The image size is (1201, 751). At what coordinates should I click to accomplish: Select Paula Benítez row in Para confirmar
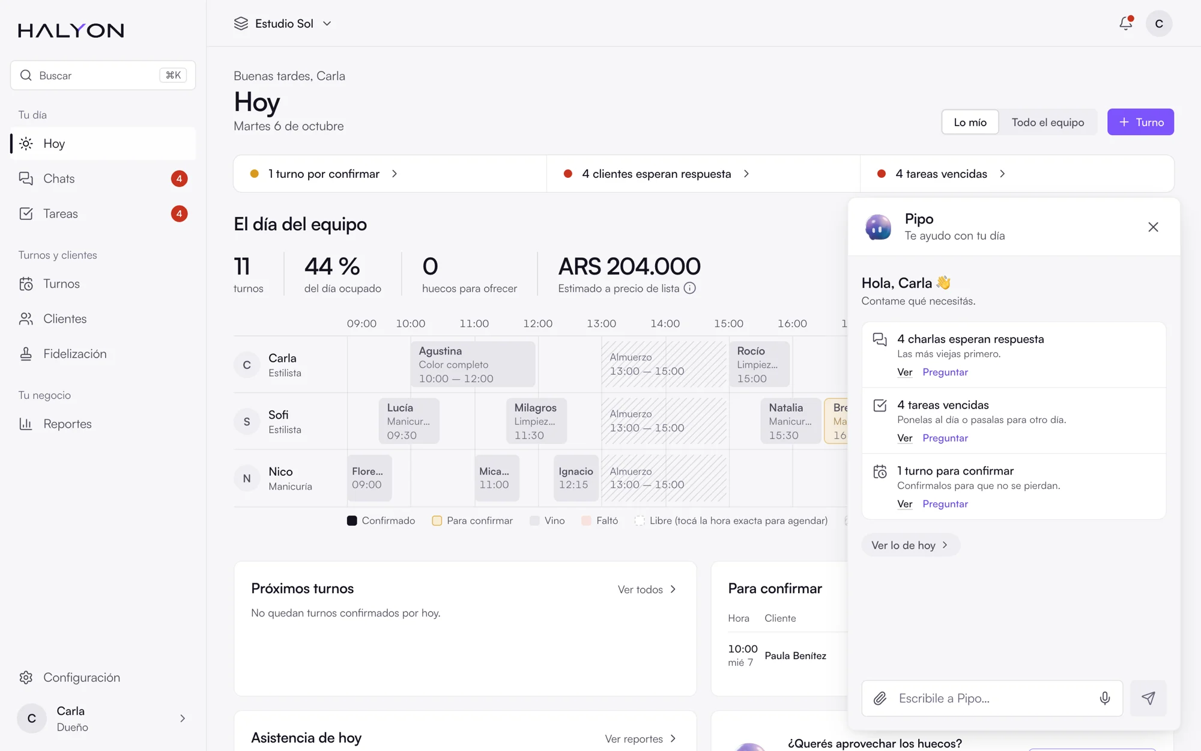(x=787, y=655)
